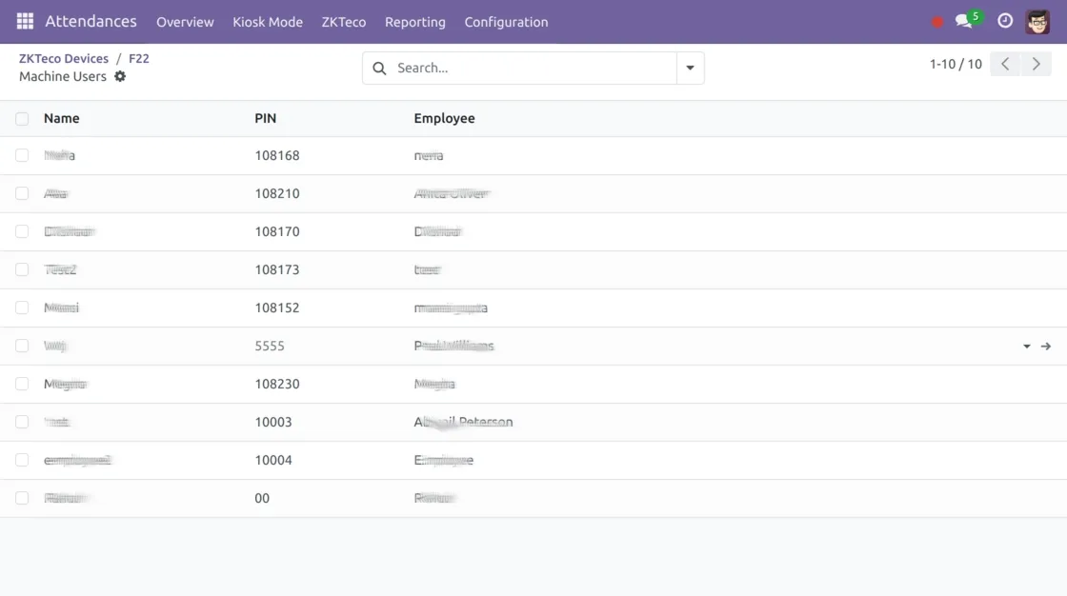Image resolution: width=1067 pixels, height=596 pixels.
Task: Select the checkbox for PIN 10003
Action: tap(22, 422)
